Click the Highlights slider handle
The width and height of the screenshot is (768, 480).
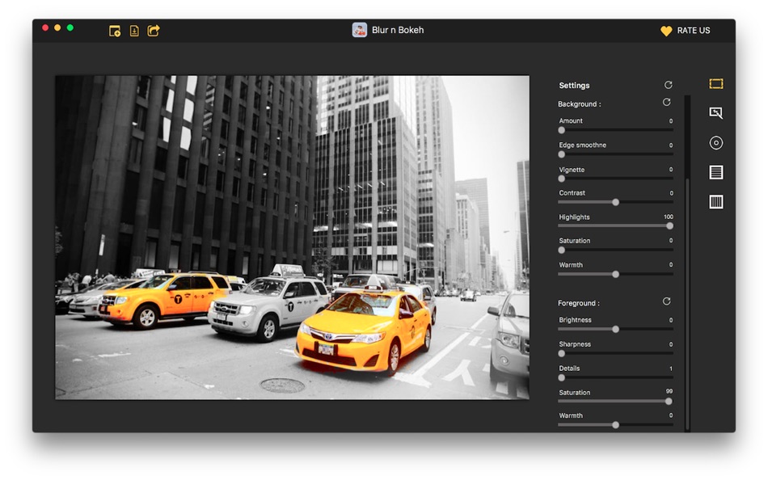669,225
